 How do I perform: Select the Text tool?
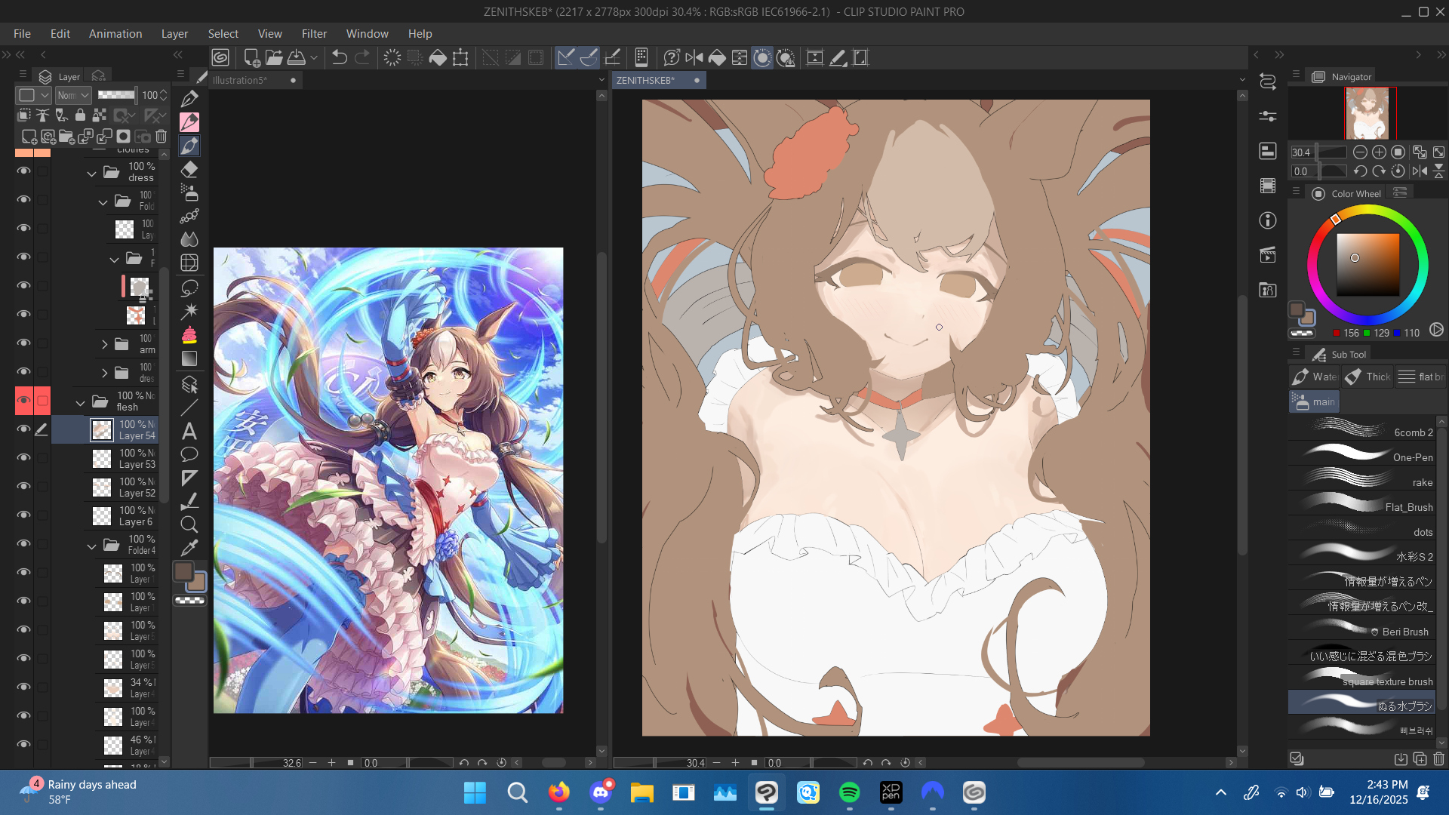[189, 432]
